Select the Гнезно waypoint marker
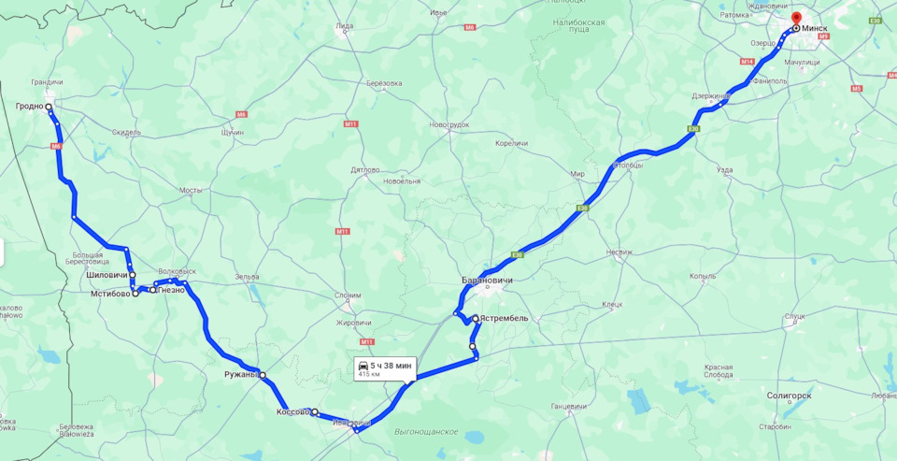Screen dimensions: 897x461 pos(152,290)
